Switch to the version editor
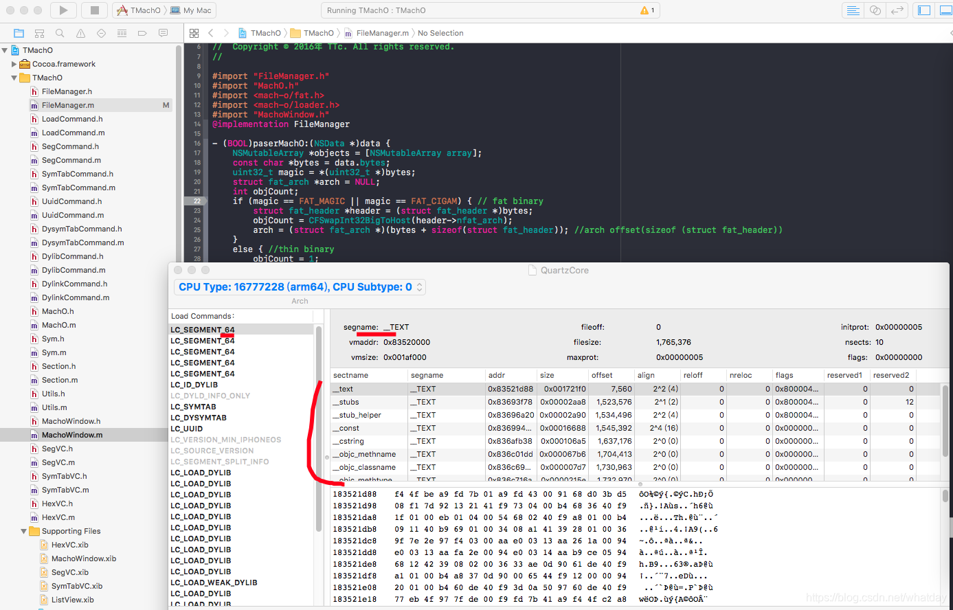The width and height of the screenshot is (953, 610). (897, 10)
